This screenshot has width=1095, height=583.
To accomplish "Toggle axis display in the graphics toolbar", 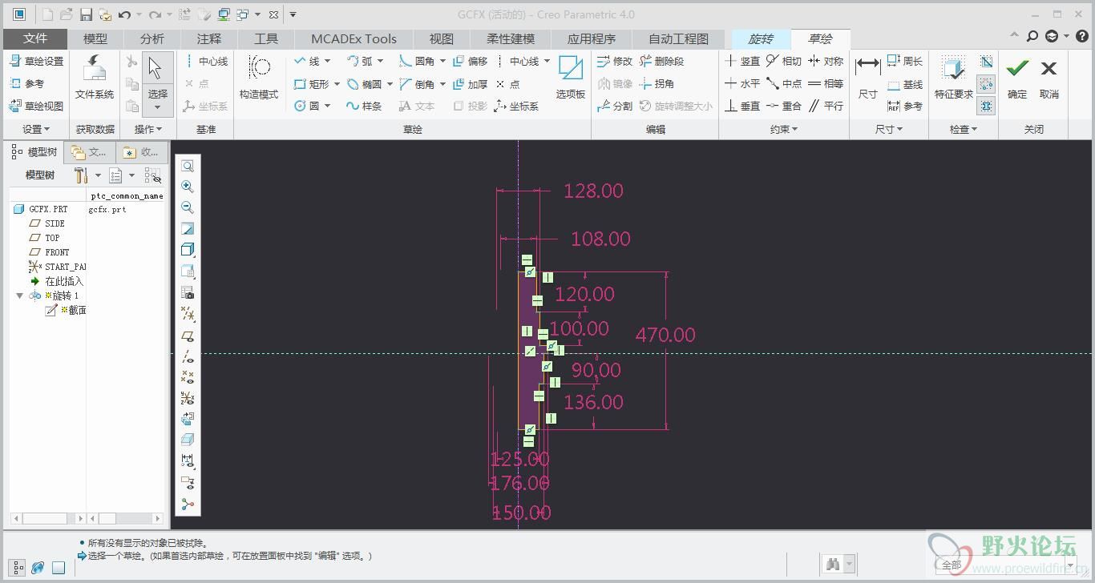I will click(188, 357).
